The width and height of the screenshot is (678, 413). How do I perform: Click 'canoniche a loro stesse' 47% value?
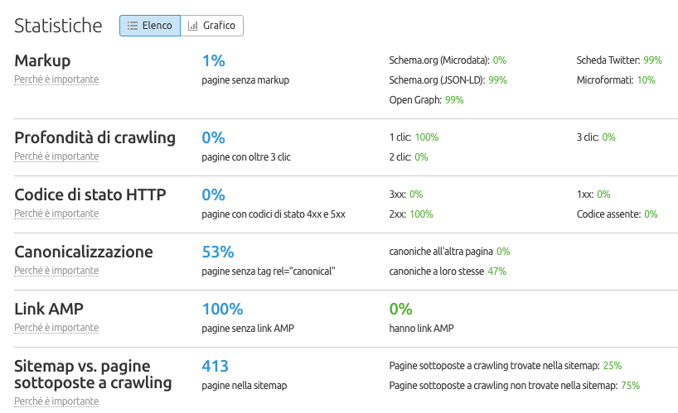click(496, 271)
